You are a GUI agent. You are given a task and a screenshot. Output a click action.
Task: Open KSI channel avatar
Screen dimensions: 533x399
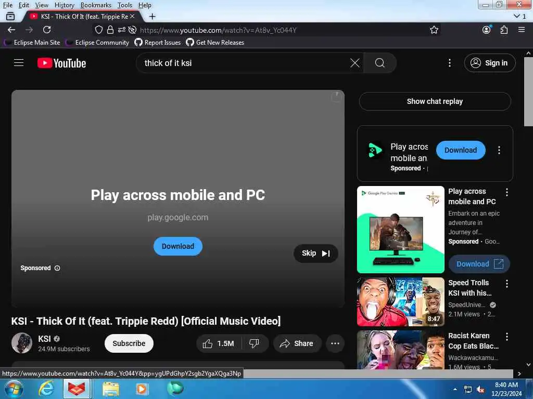coord(22,343)
